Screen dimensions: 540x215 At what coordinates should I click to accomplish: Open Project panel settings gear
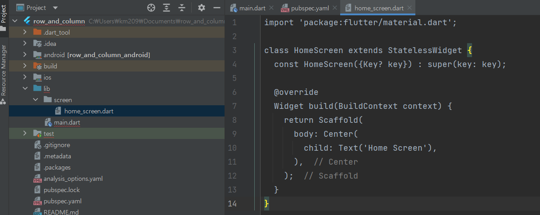tap(202, 8)
